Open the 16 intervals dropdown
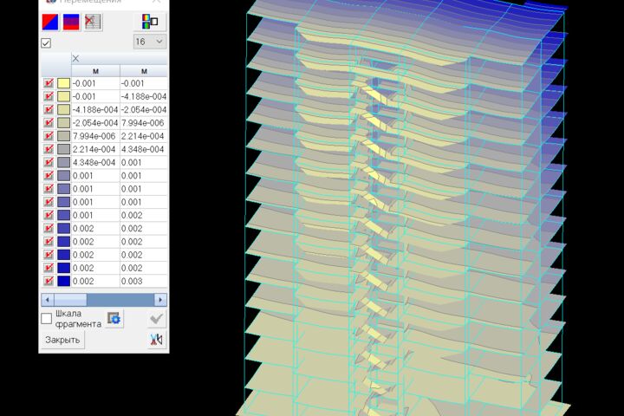 150,42
